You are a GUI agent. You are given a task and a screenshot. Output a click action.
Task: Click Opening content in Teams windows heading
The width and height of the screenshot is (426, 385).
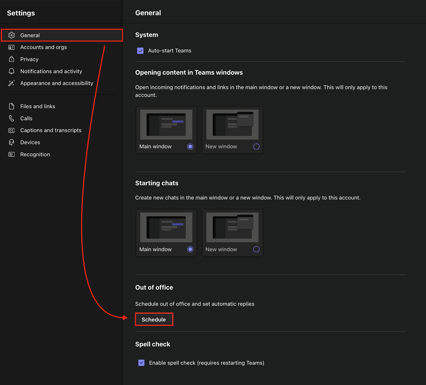point(189,72)
